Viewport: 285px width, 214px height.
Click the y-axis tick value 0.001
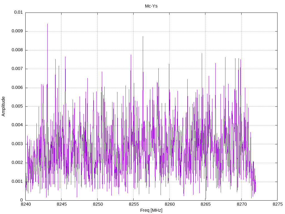point(17,182)
